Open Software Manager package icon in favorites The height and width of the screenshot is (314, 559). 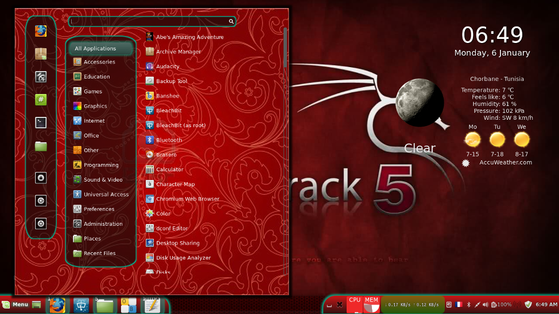41,54
